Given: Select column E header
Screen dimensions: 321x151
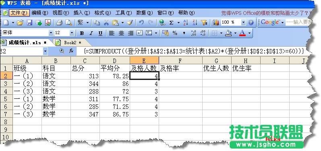Looking at the screenshot, I should click(144, 60).
